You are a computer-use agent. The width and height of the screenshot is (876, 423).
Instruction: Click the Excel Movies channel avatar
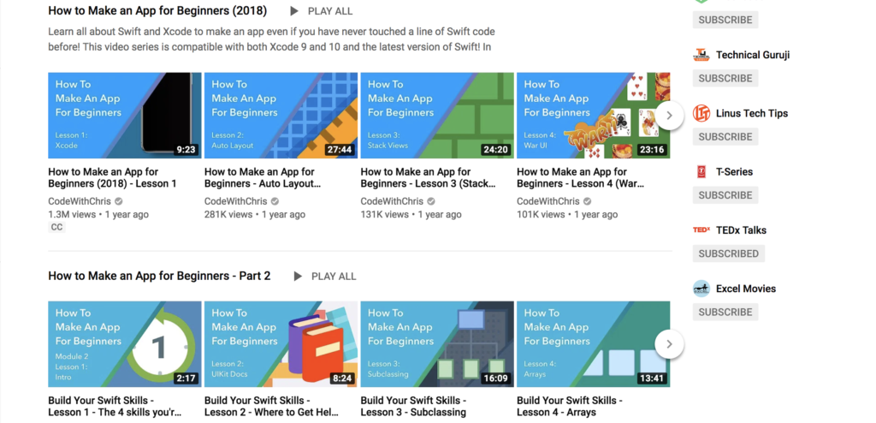point(701,289)
